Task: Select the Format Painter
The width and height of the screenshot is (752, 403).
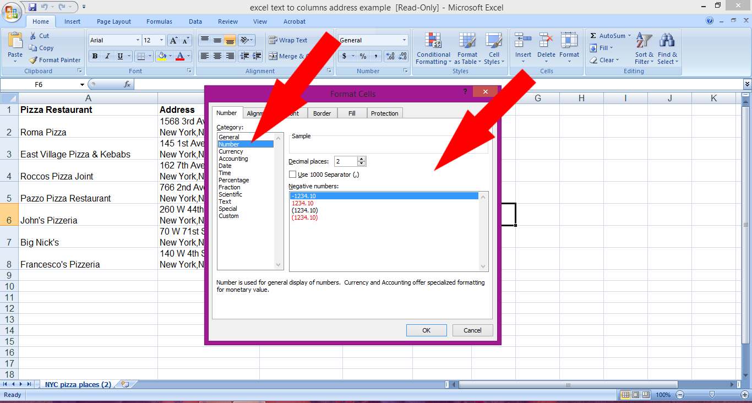Action: coord(55,60)
